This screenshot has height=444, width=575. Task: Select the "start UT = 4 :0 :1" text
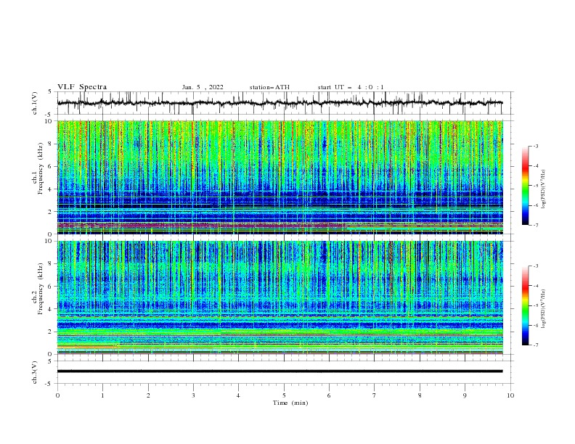tap(351, 87)
